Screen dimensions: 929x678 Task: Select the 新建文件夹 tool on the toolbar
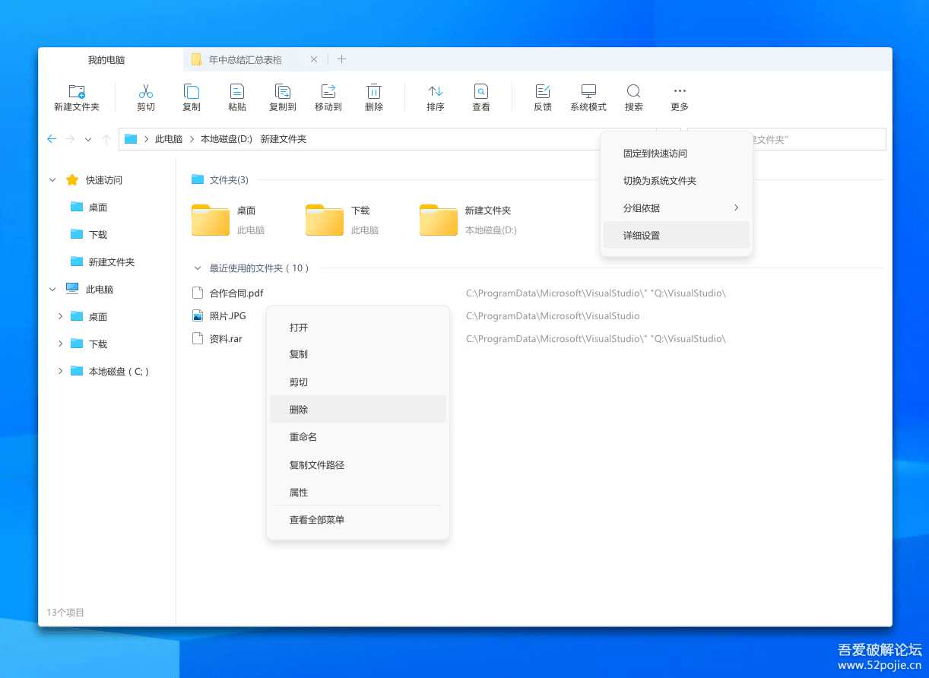click(x=76, y=97)
